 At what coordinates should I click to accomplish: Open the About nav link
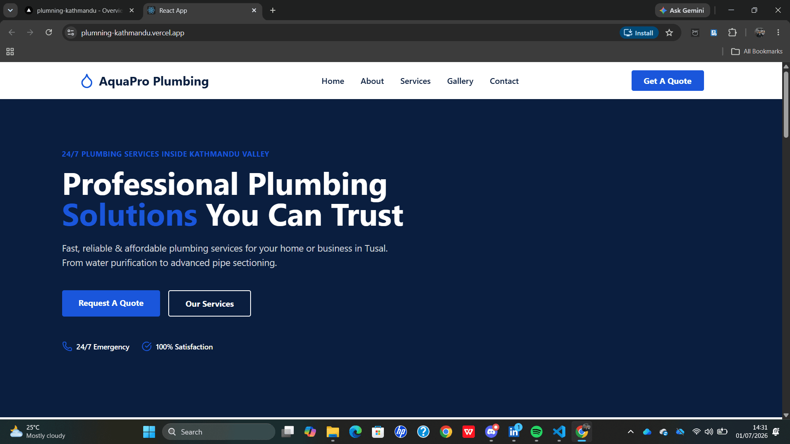[372, 81]
